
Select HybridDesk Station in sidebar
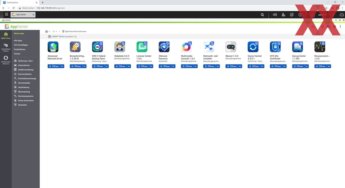(6, 47)
